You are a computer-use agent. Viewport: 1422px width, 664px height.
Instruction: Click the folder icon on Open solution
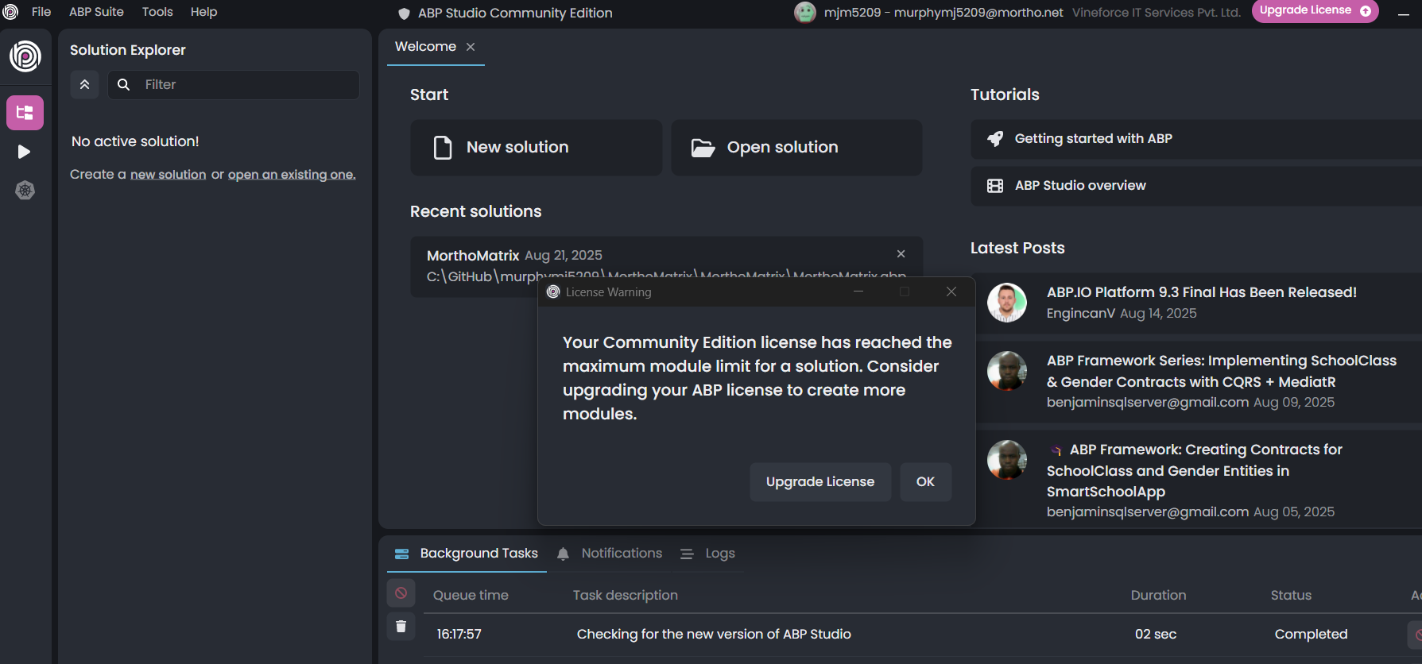703,148
